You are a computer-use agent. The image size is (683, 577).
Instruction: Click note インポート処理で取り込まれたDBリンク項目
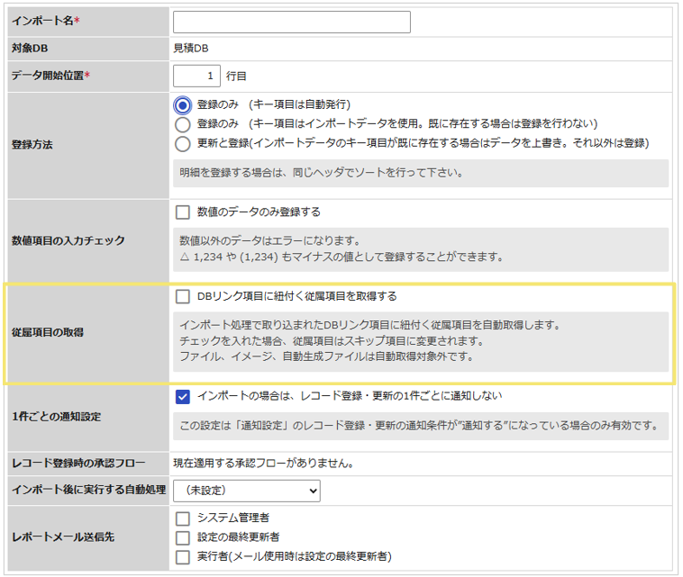(x=370, y=325)
